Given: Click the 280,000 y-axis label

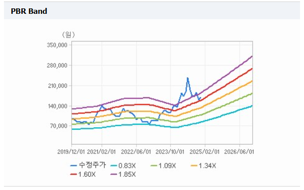Looking at the screenshot, I should (57, 66).
